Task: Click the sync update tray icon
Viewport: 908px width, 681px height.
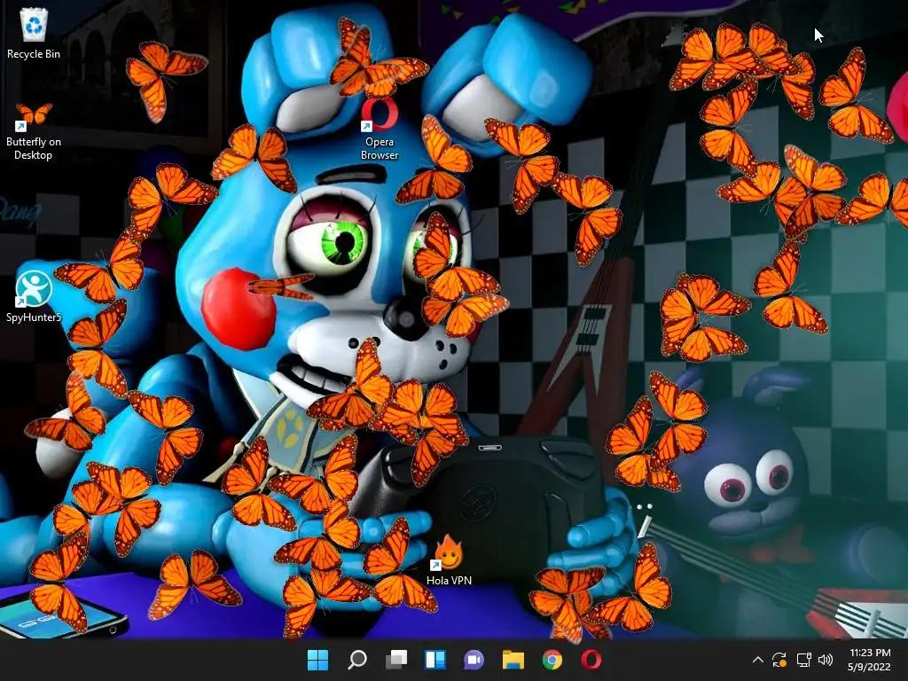Action: 779,660
